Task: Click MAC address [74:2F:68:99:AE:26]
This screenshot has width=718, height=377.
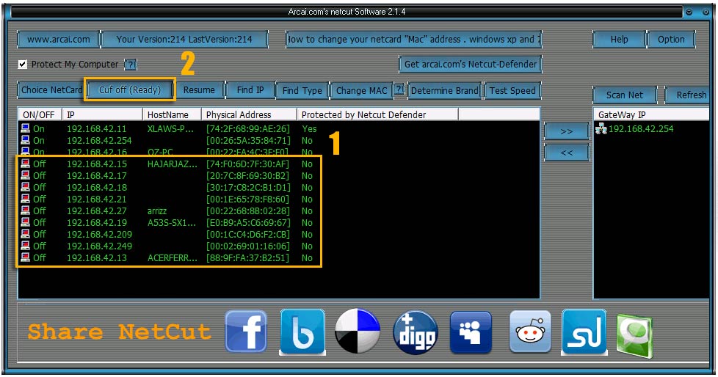Action: point(247,128)
